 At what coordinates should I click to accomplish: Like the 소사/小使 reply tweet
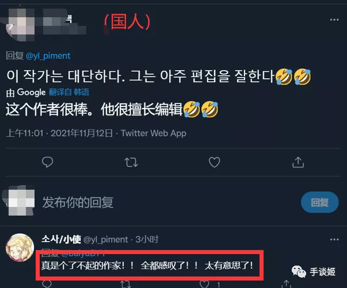click(x=204, y=284)
